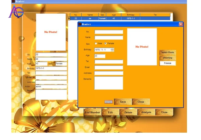Click the Birthday column header
The height and width of the screenshot is (140, 201).
coord(131,15)
